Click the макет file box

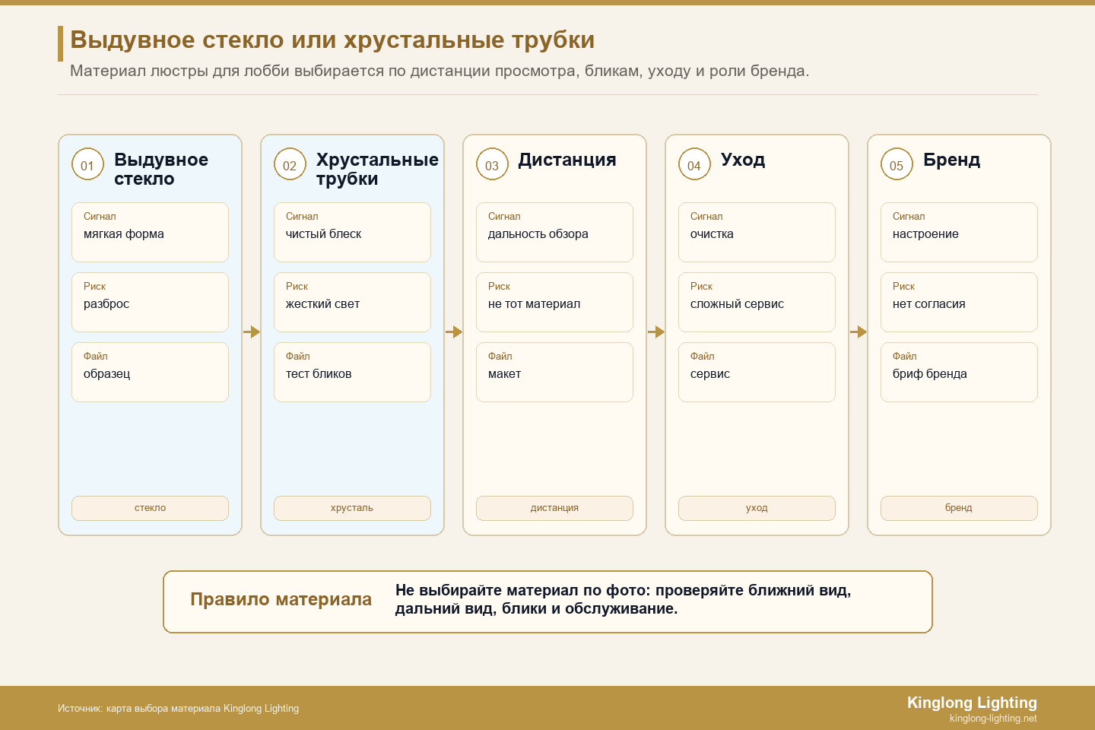554,372
